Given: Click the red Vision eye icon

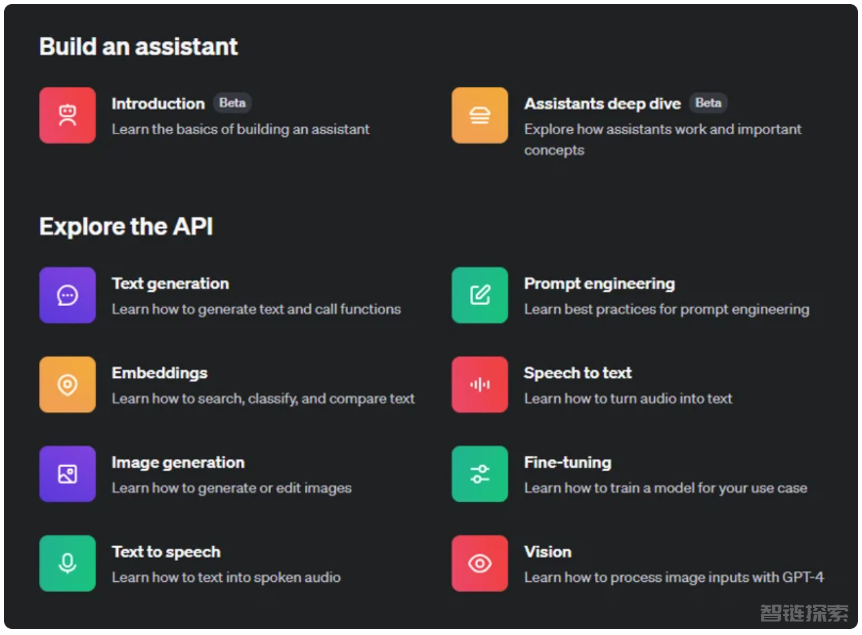Looking at the screenshot, I should [480, 564].
